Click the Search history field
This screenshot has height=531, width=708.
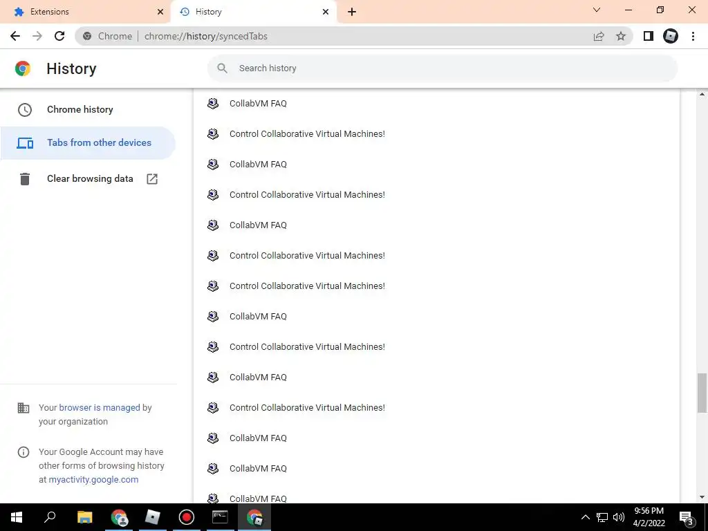pos(442,68)
